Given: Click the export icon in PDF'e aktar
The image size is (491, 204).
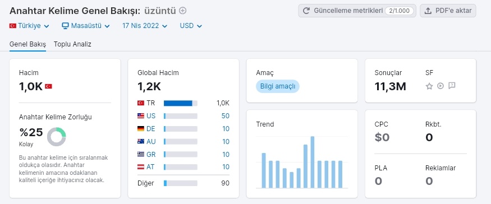Looking at the screenshot, I should click(x=428, y=11).
